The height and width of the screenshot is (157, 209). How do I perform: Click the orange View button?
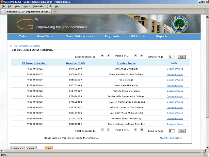(49, 148)
